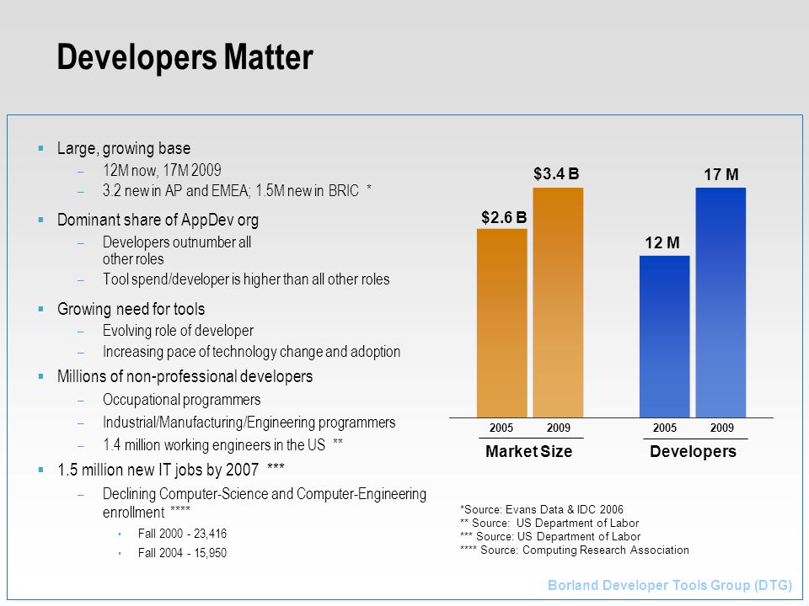Select 'Millions of non-professional developers' bullet
The image size is (809, 606).
click(x=185, y=377)
